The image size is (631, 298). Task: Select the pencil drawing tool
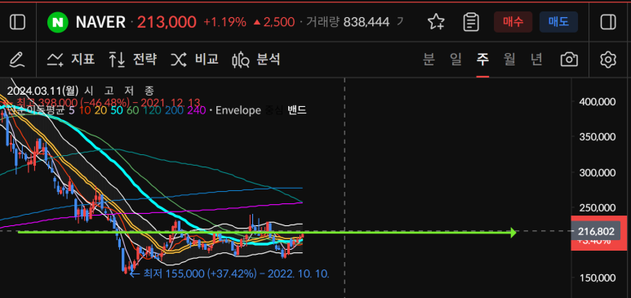coord(17,60)
